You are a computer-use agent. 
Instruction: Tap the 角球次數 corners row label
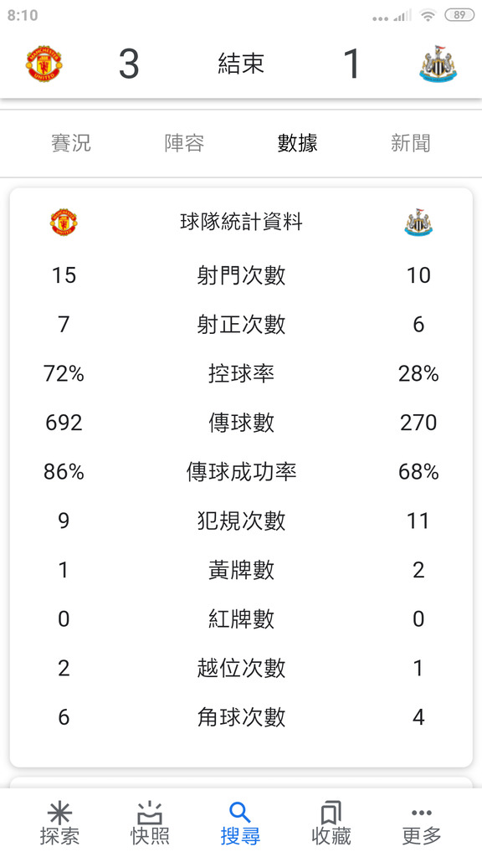click(241, 717)
